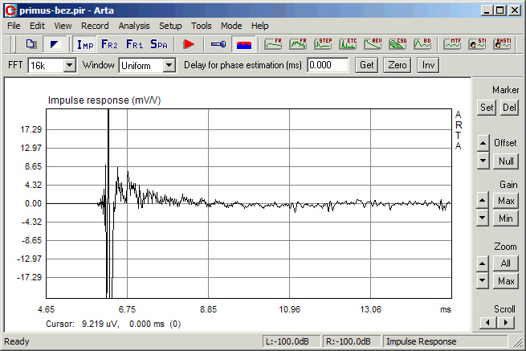Expand the Window type dropdown
The height and width of the screenshot is (351, 526).
tap(169, 65)
